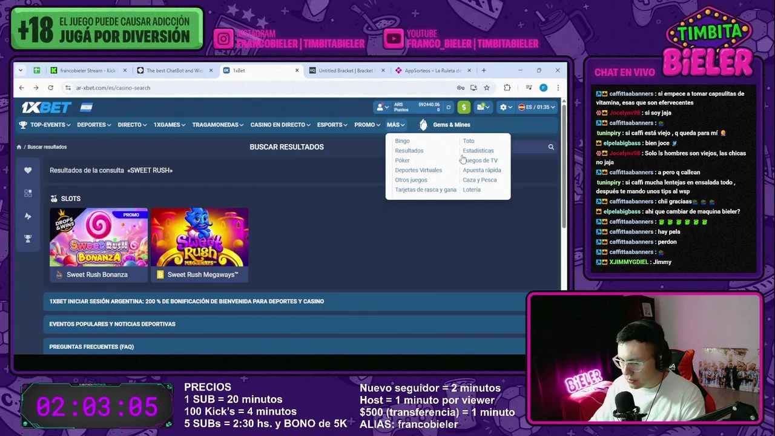Viewport: 775px width, 436px height.
Task: Open media control icon in toolbar
Action: [x=529, y=88]
